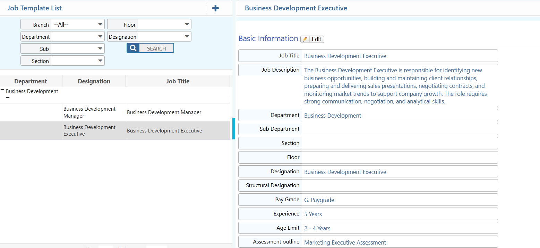Image resolution: width=540 pixels, height=248 pixels.
Task: Click the Pay Grade value G. Paygrade
Action: point(319,200)
